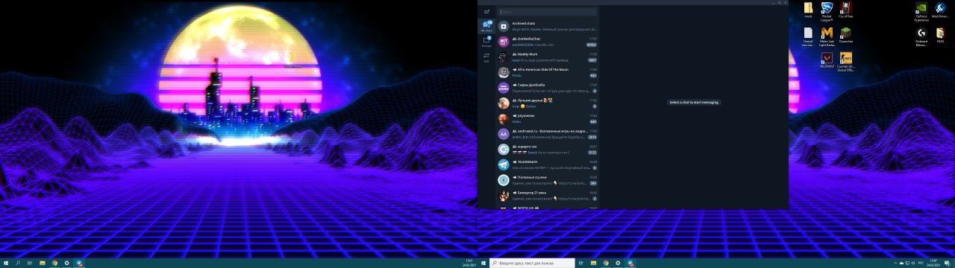Launch TLauncher Minecraft shortcut
Image resolution: width=955 pixels, height=268 pixels.
click(845, 35)
